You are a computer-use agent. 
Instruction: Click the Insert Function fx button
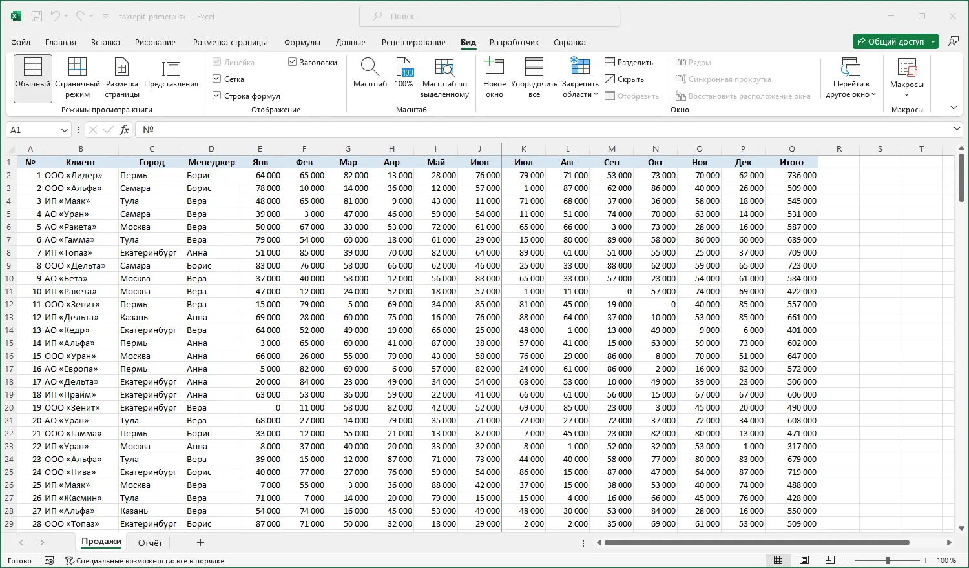point(124,130)
